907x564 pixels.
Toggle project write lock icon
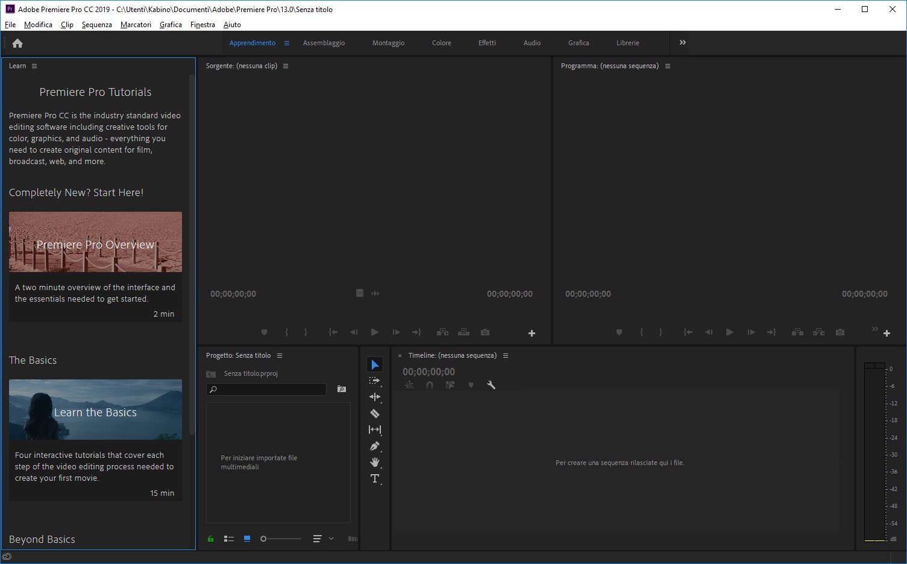coord(210,539)
